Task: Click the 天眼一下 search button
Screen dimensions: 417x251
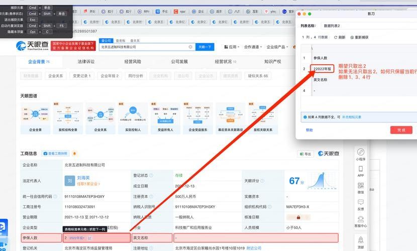Action: point(205,47)
